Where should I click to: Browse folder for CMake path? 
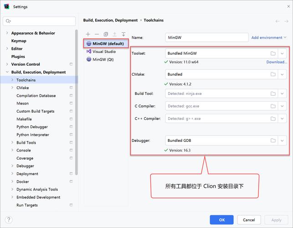tap(273, 74)
